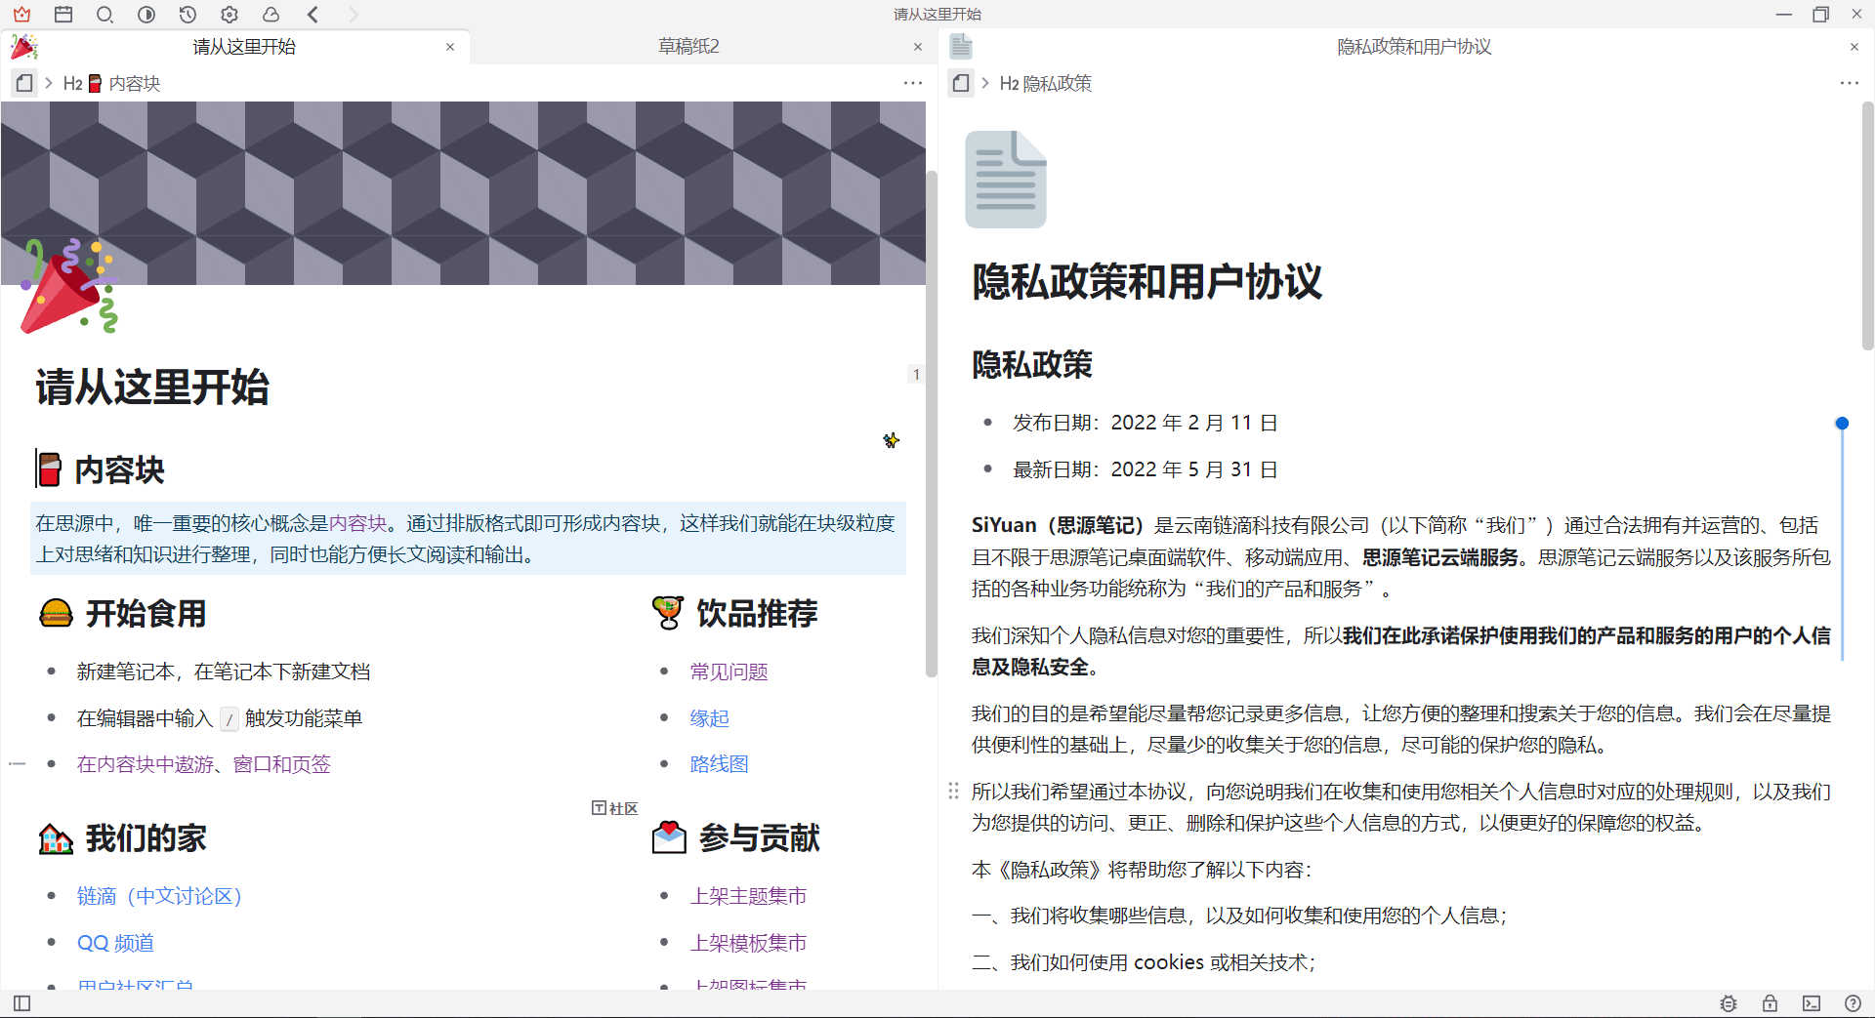Start cloud sync
Screen dimensions: 1875x1018
coord(271,15)
